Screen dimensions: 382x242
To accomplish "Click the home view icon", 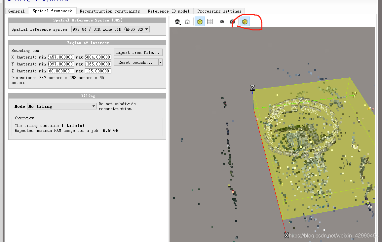I will click(x=187, y=22).
